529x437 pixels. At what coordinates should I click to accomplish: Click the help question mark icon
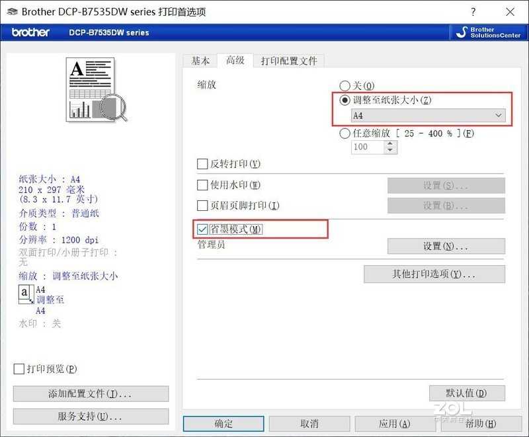point(474,11)
